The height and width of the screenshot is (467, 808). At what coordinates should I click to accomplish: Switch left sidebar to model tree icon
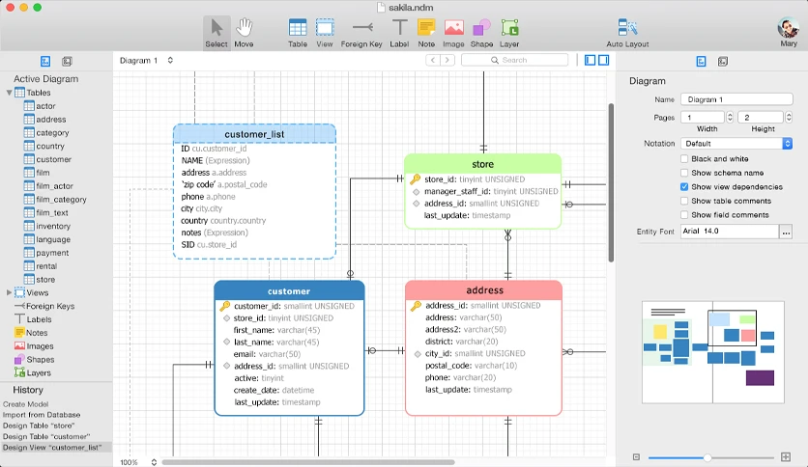pyautogui.click(x=45, y=61)
